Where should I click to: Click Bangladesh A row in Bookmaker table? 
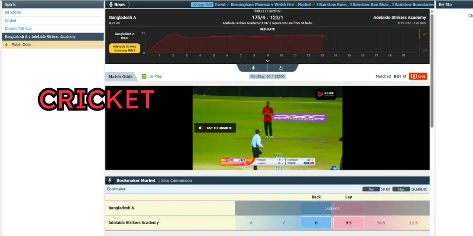(x=267, y=208)
